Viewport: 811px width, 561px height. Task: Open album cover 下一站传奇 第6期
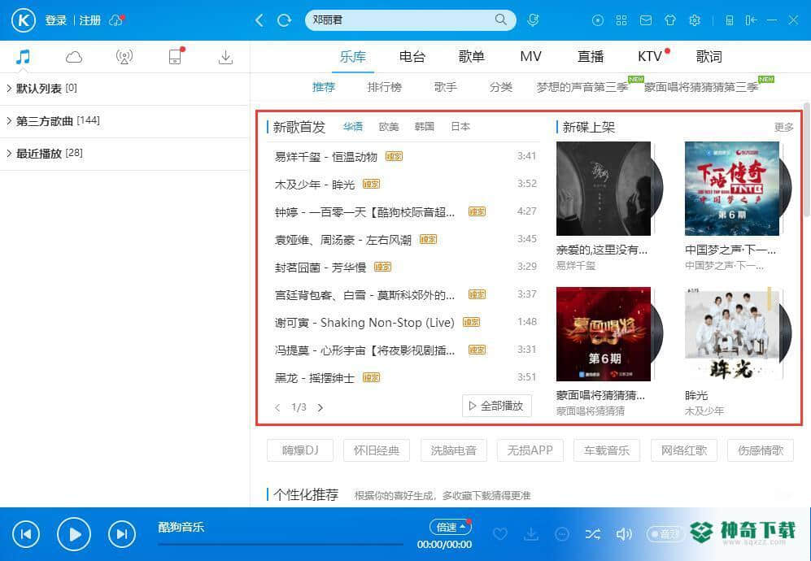pos(732,189)
